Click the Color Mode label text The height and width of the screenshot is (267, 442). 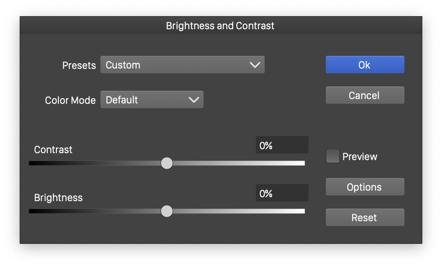coord(70,100)
